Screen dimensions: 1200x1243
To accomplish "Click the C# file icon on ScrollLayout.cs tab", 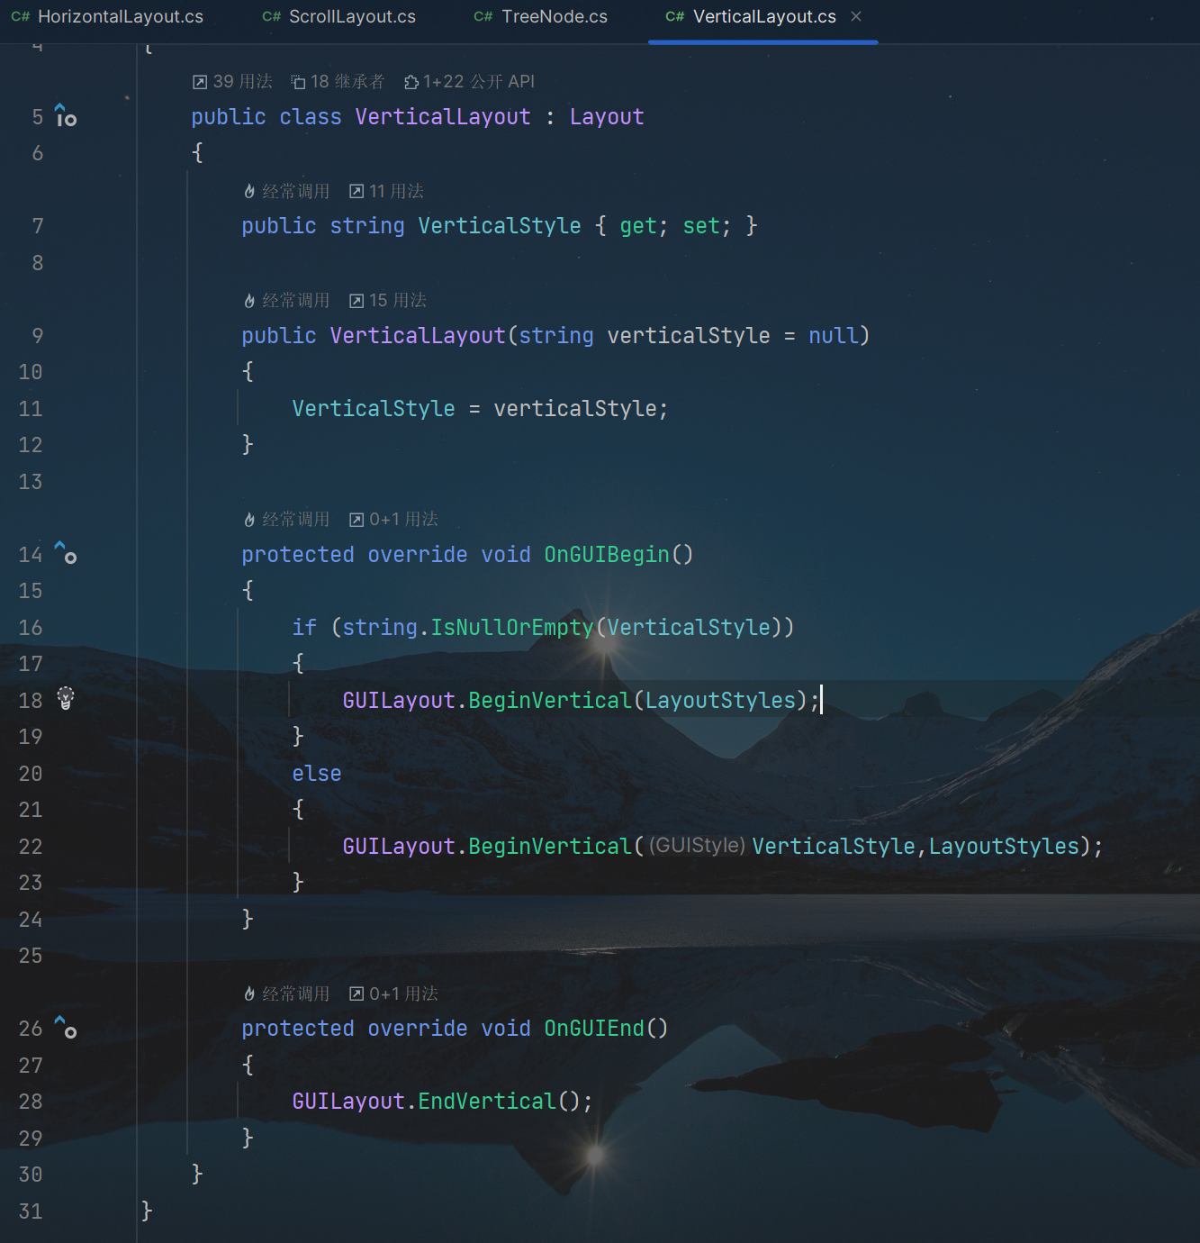I will tap(272, 17).
